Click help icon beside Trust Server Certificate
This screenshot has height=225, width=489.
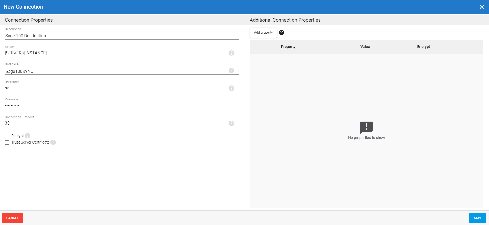[x=53, y=142]
